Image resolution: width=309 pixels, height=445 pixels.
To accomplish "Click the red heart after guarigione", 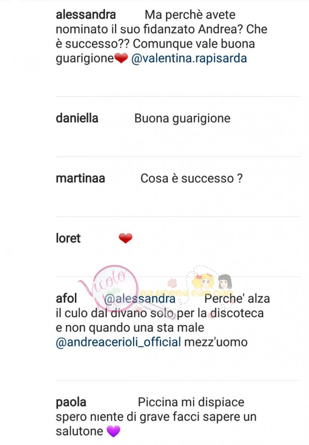I will [122, 59].
